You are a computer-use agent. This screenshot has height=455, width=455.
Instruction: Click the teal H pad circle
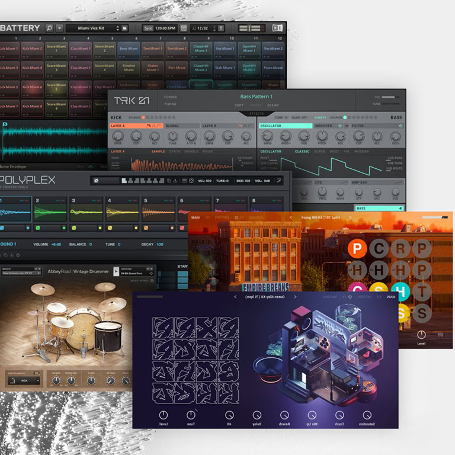click(x=400, y=290)
